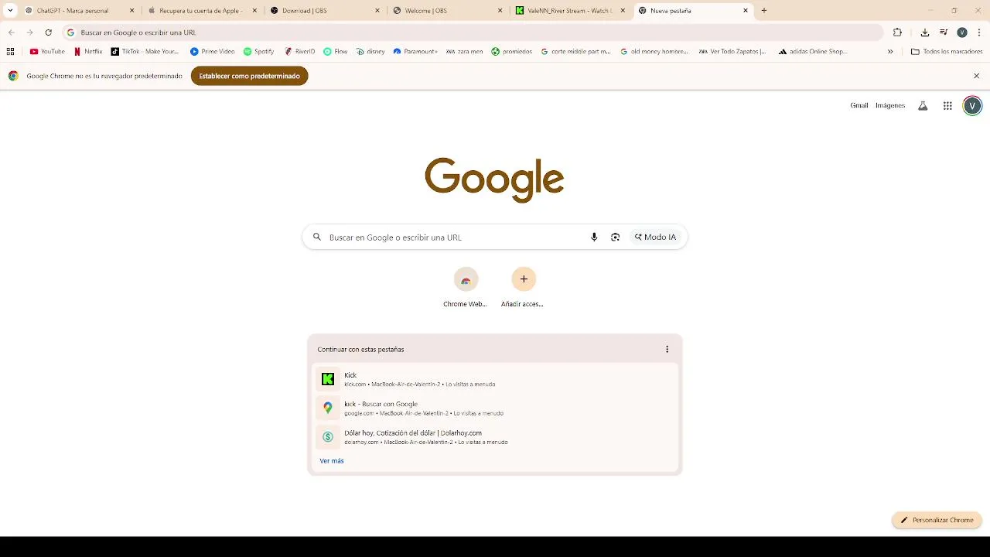Open the Netflix bookmark

(x=87, y=52)
